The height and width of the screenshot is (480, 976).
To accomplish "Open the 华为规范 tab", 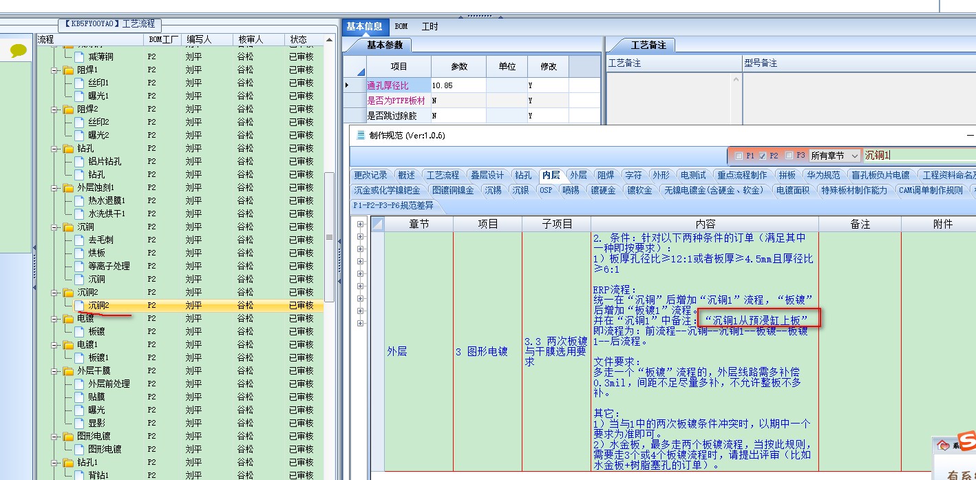I will (823, 175).
